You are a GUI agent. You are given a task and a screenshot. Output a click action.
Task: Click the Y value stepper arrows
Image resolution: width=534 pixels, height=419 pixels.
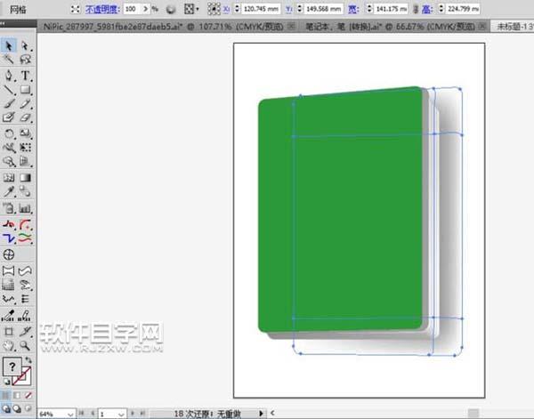pos(300,9)
